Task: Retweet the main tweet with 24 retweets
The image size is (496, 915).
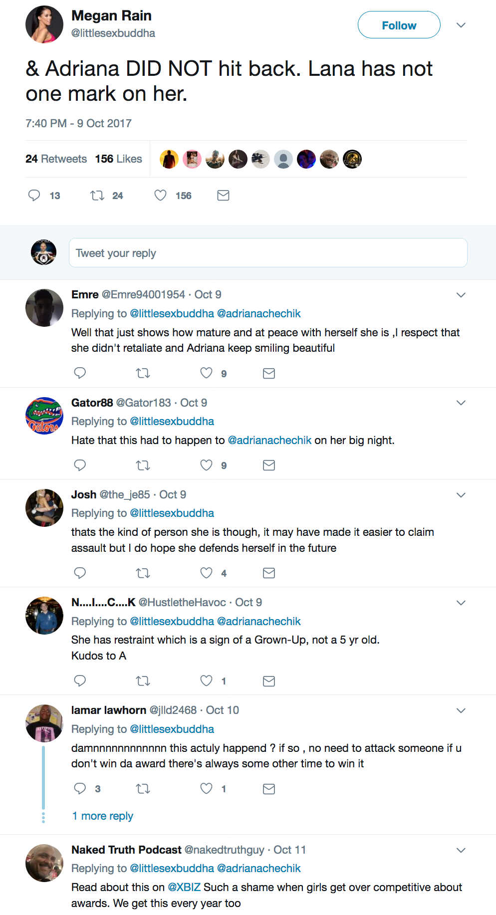Action: 97,196
